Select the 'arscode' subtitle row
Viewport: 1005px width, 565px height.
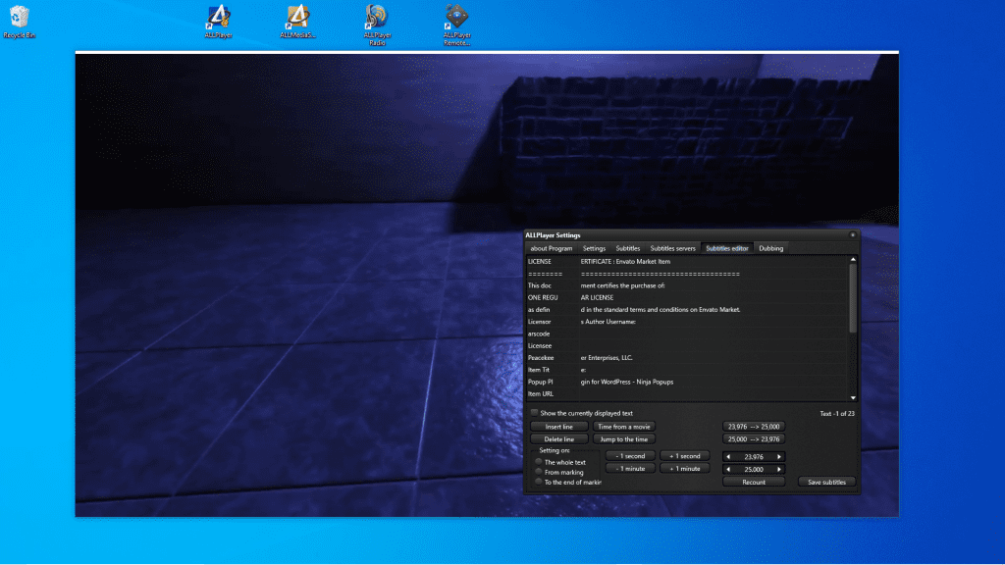[x=687, y=334]
